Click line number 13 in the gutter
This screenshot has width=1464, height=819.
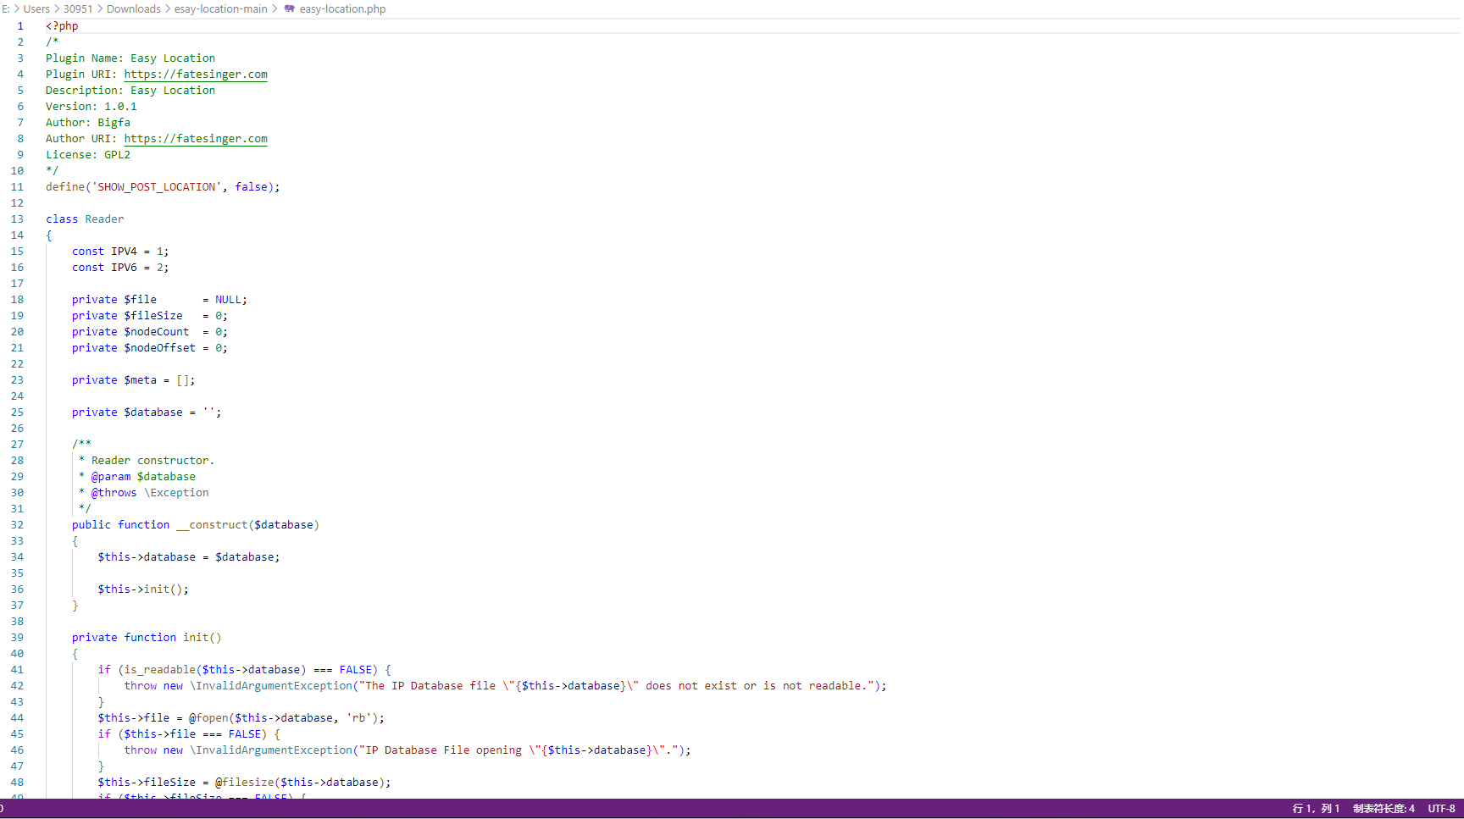click(x=17, y=219)
